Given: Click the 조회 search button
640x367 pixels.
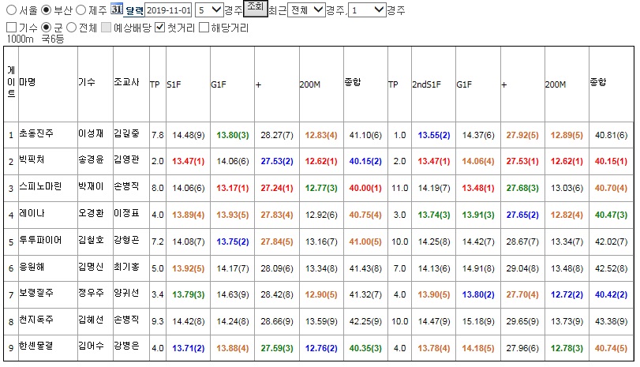Looking at the screenshot, I should coord(256,8).
